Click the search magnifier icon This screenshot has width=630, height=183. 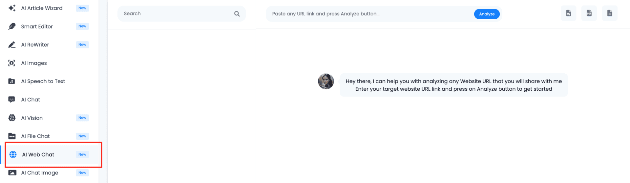coord(237,14)
